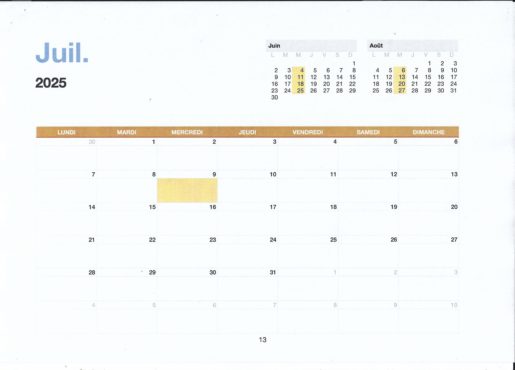Select Sunday July 6 in the main grid

(456, 142)
